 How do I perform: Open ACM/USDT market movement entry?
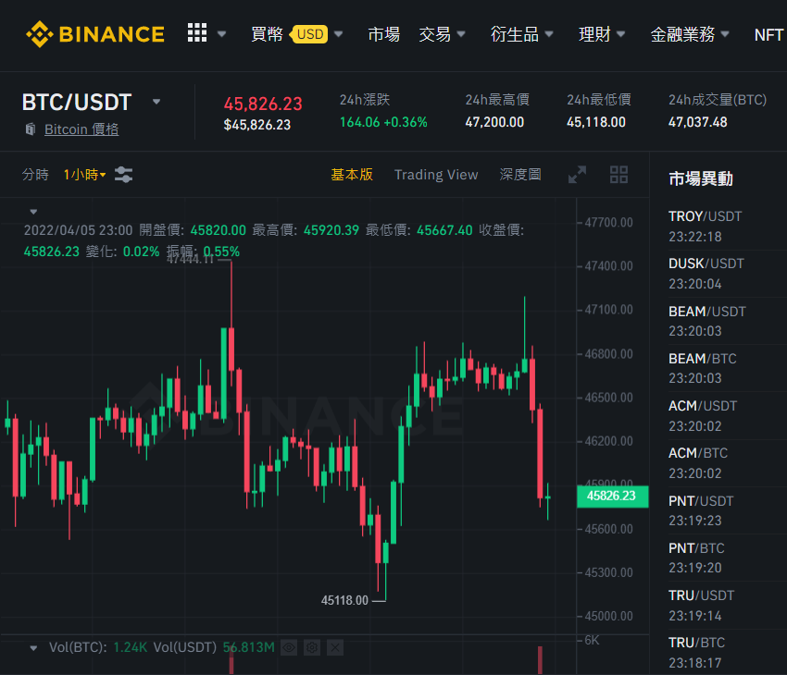click(x=727, y=415)
